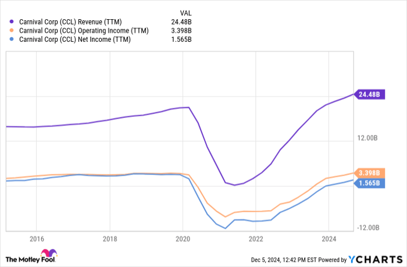The image size is (407, 267).
Task: Click The Motley Fool logo
Action: tap(31, 256)
